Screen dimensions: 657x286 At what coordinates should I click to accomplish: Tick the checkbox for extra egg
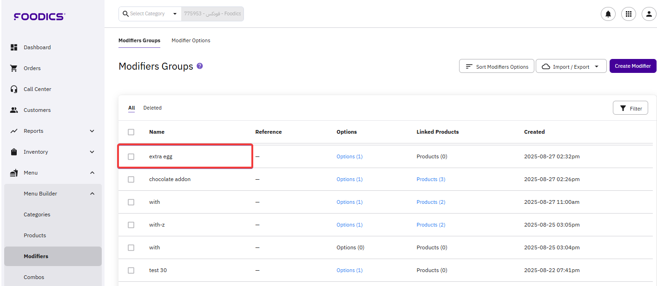pos(131,157)
